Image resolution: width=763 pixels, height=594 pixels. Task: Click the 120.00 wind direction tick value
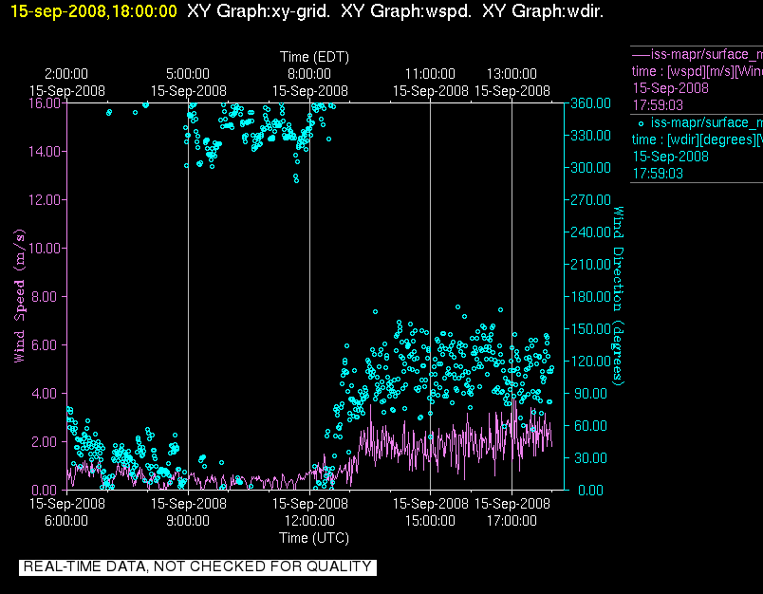(x=590, y=361)
